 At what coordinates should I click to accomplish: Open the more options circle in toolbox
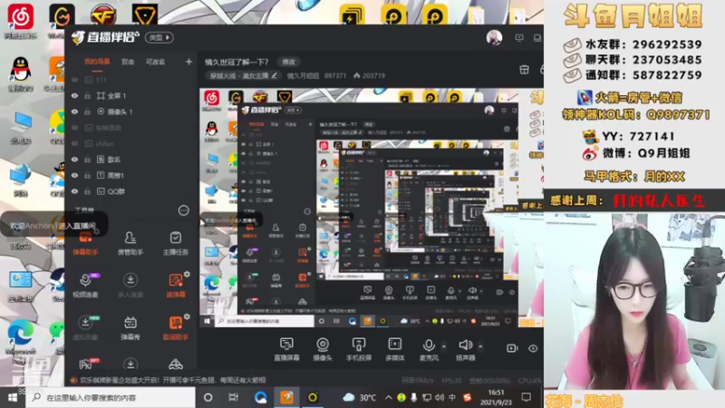[x=184, y=210]
